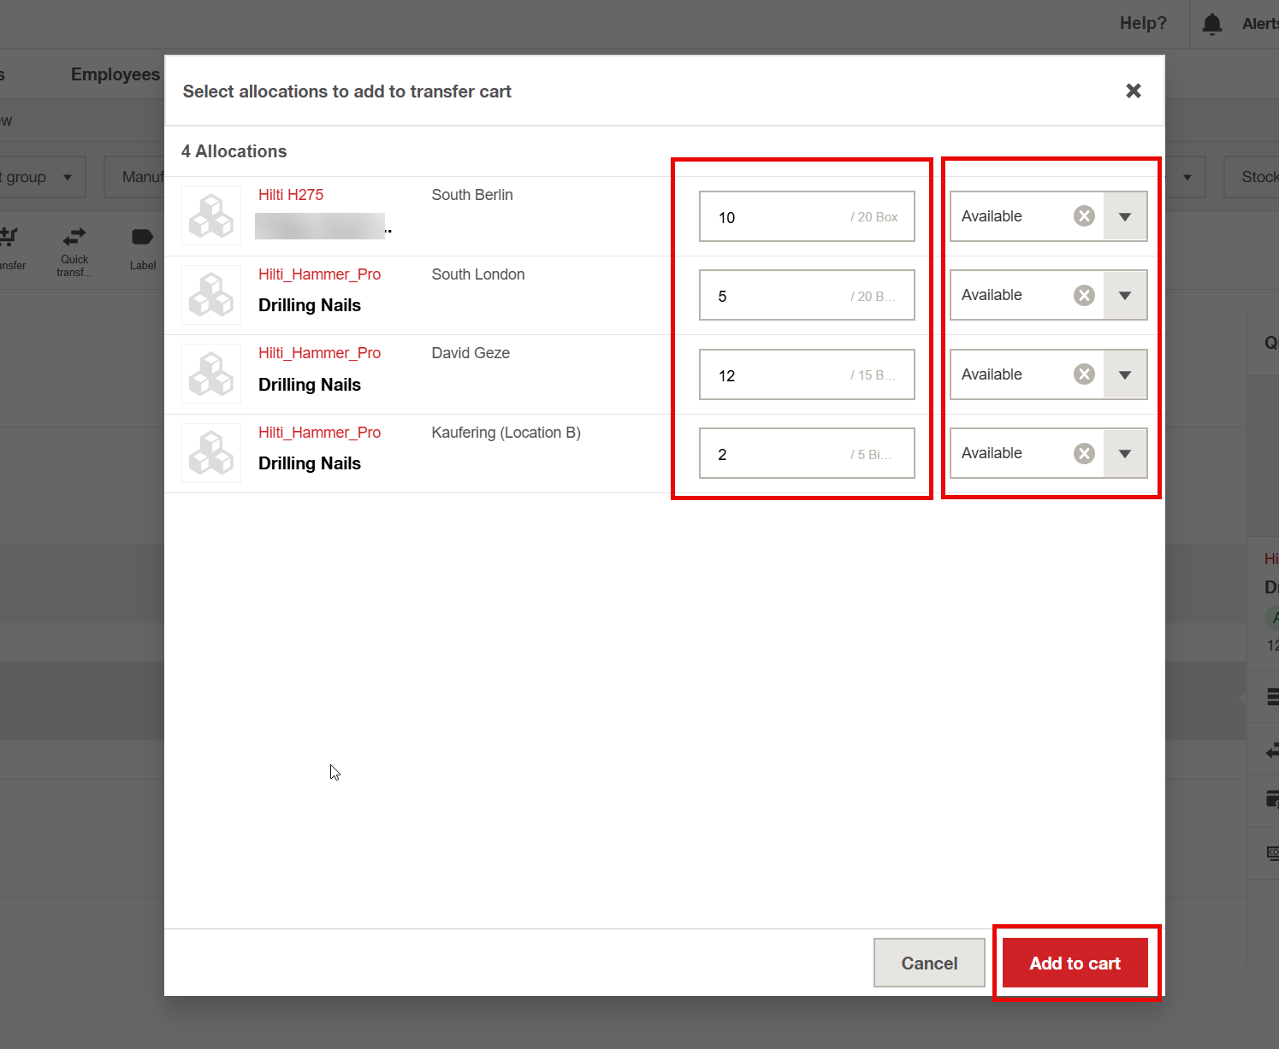Image resolution: width=1279 pixels, height=1049 pixels.
Task: Close the transfer cart allocations dialog
Action: [1134, 91]
